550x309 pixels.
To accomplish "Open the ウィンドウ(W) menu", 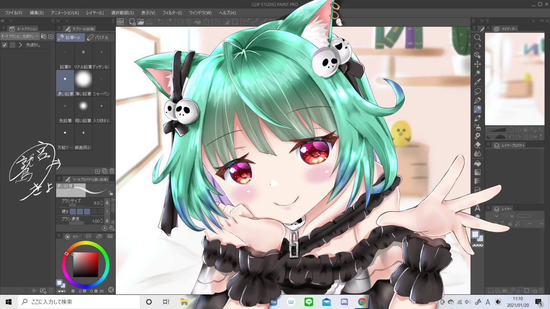I will [x=201, y=13].
